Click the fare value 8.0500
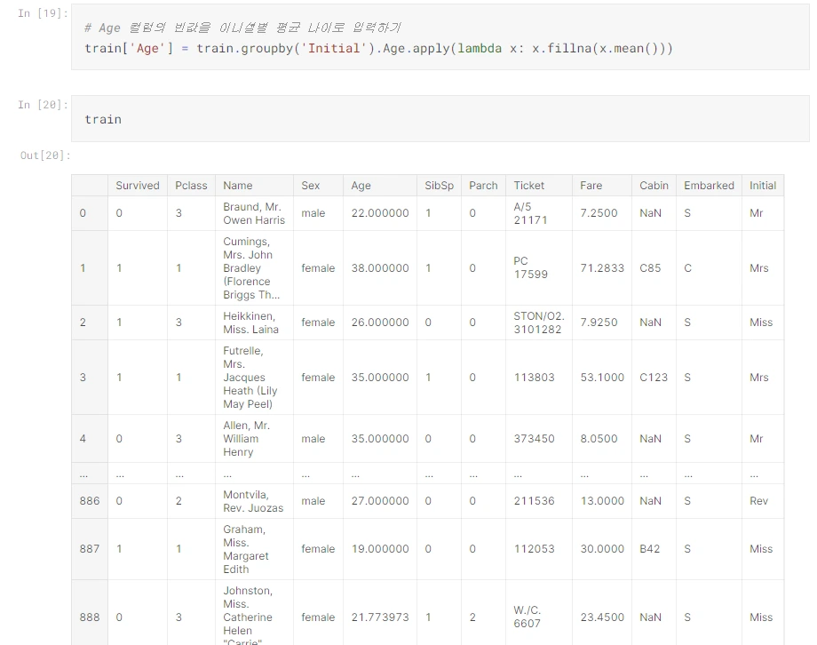 [599, 439]
